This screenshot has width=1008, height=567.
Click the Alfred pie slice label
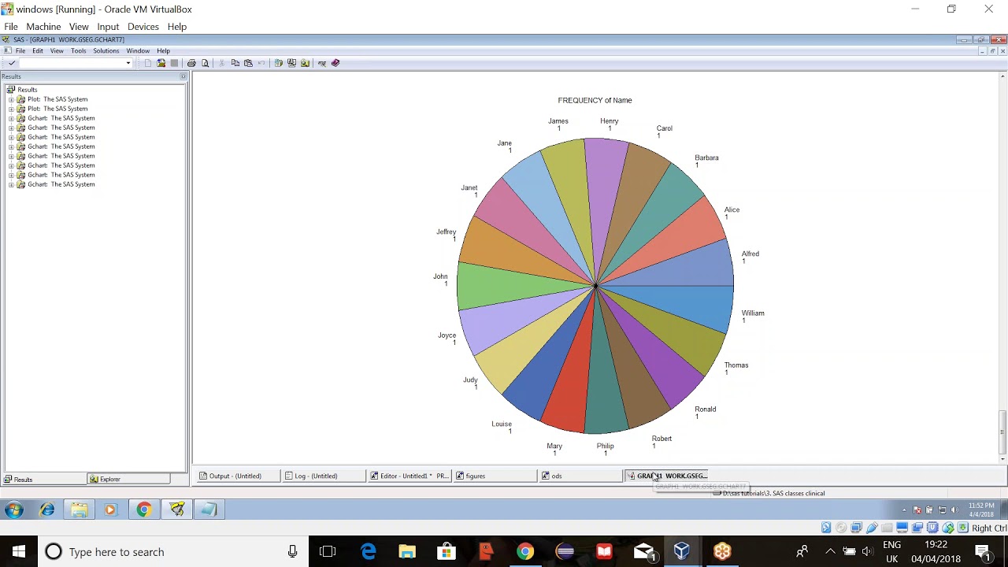pyautogui.click(x=750, y=254)
